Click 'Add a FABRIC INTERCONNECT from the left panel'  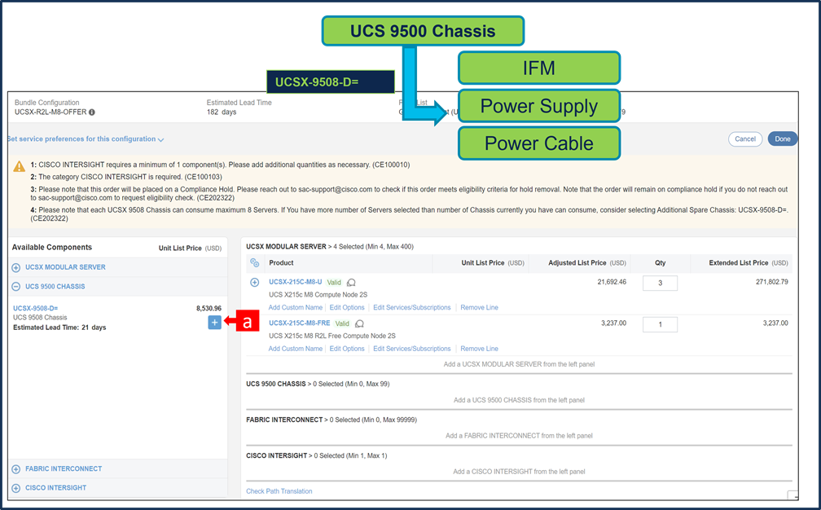click(519, 436)
